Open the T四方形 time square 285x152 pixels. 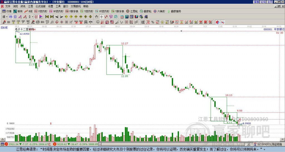87,11
